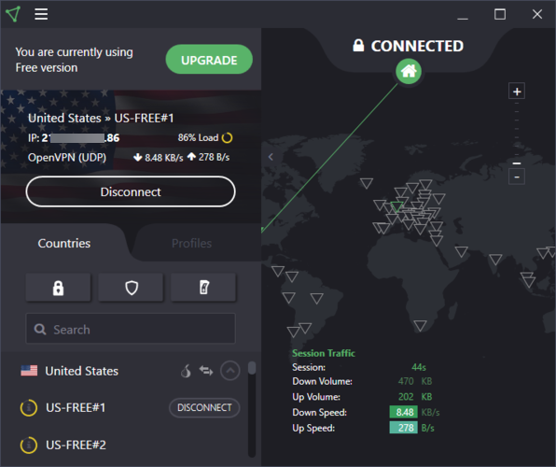Click the P2P arrows icon for United States
556x467 pixels.
[206, 371]
